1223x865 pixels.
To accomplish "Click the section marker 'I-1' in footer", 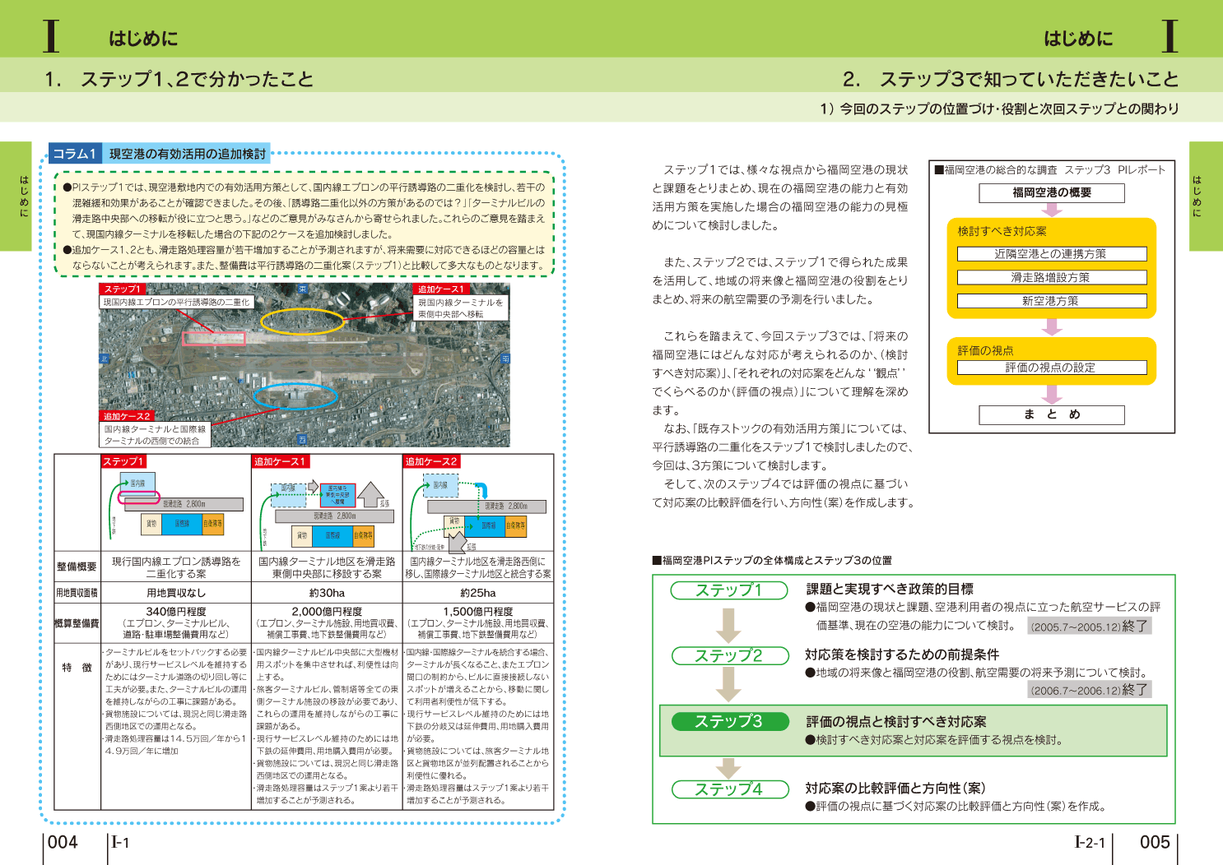I will [121, 842].
